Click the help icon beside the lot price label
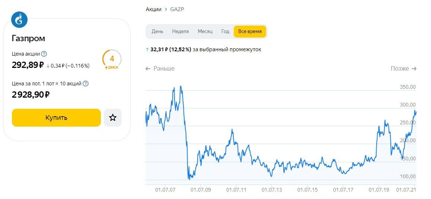 click(86, 84)
